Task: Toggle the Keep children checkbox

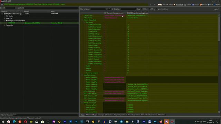Action: pyautogui.click(x=141, y=9)
